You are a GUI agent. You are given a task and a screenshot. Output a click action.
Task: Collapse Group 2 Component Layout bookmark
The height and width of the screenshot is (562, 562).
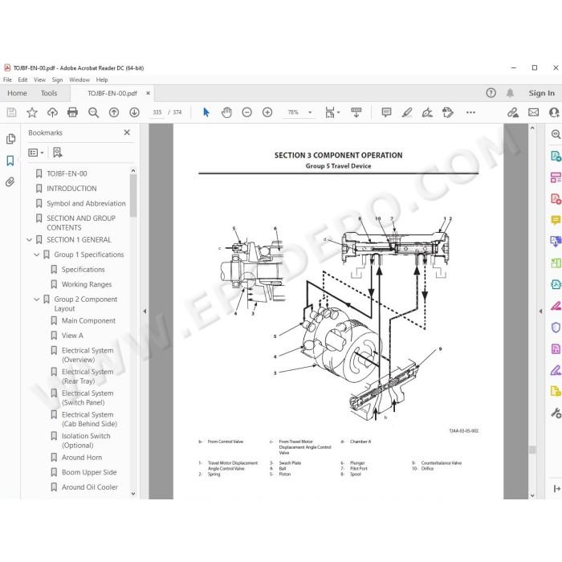click(x=37, y=299)
